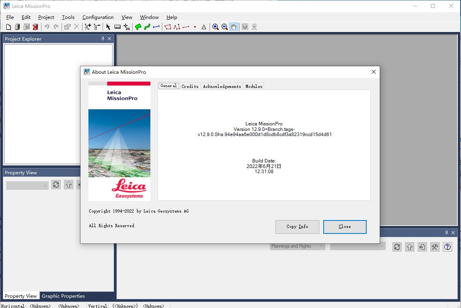This screenshot has height=308, width=461.
Task: Switch to the Graphic Properties tab
Action: click(63, 296)
